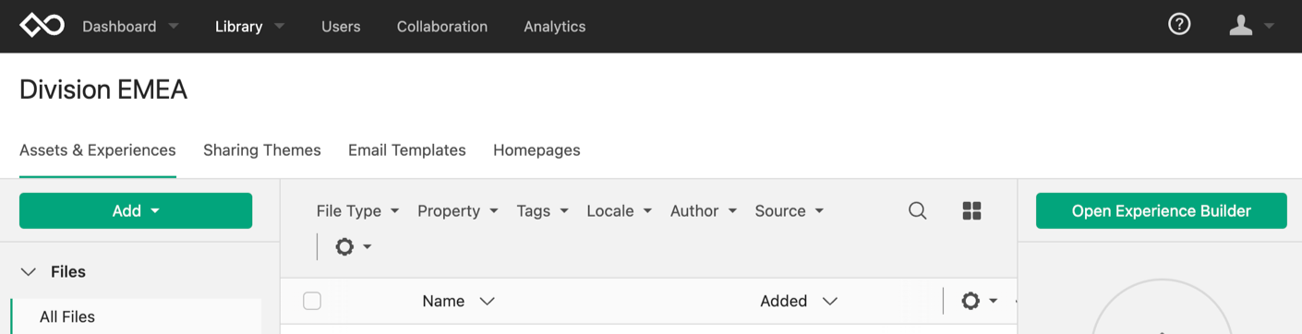Switch to the Sharing Themes tab
This screenshot has height=334, width=1302.
pos(262,149)
